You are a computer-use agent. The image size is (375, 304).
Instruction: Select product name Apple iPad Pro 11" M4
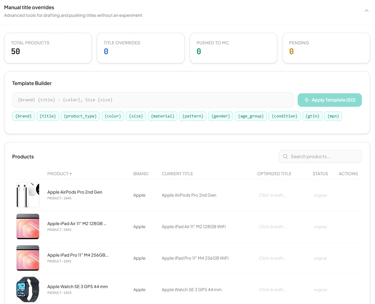(x=78, y=255)
